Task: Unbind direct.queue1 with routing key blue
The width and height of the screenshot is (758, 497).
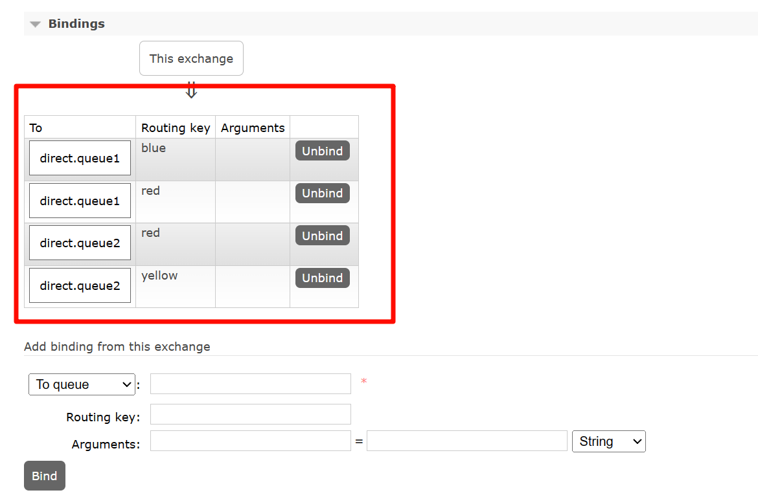Action: click(x=323, y=151)
